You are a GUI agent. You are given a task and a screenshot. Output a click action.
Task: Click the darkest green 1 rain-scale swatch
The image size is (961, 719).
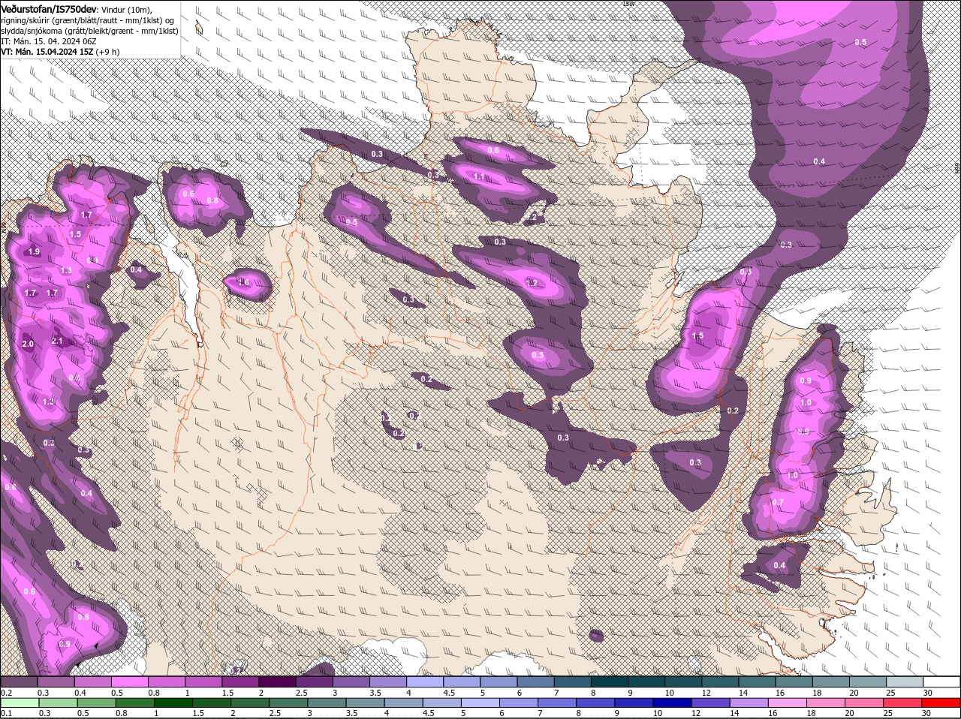173,703
